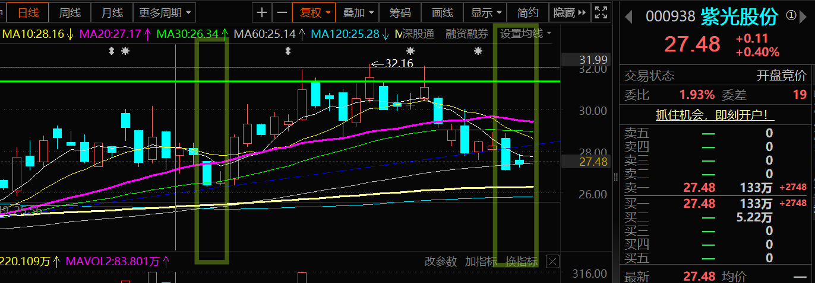Switch to 月线 monthly period tab
The height and width of the screenshot is (283, 815).
tap(112, 12)
